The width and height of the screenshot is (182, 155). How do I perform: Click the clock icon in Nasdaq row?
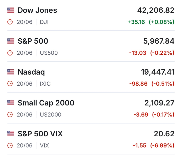click(10, 84)
